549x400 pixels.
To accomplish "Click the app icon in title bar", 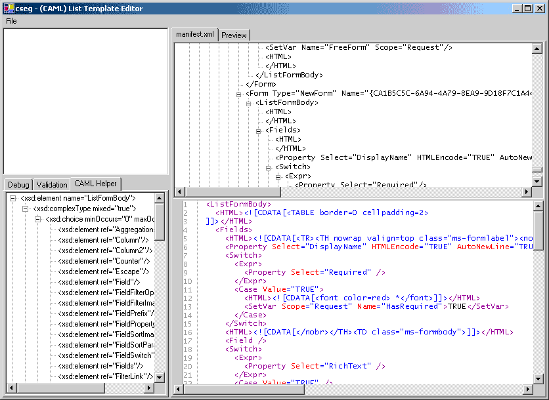I will click(x=9, y=9).
